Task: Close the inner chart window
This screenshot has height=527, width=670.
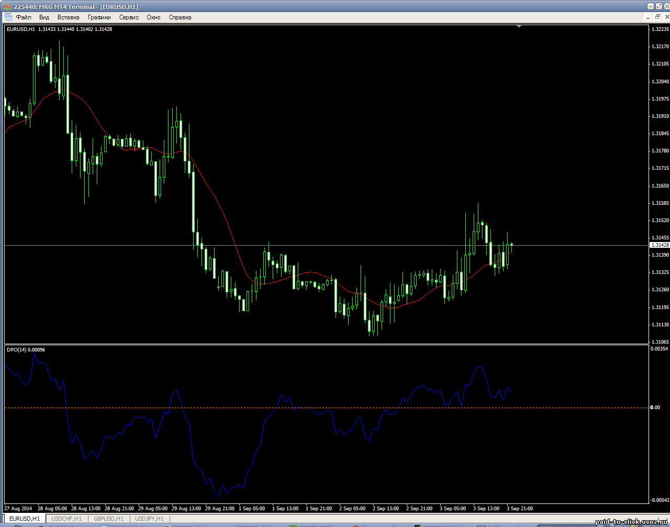Action: (666, 17)
